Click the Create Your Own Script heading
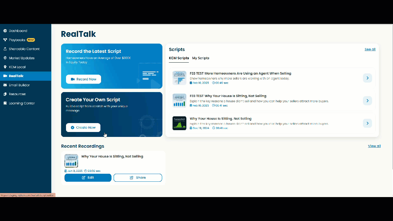This screenshot has height=221, width=393. (93, 100)
